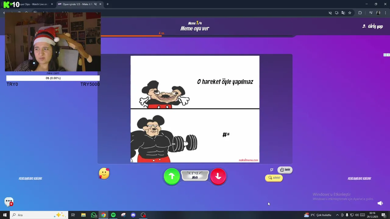The image size is (390, 219).
Task: Click the microphone tray icon
Action: pos(347,215)
